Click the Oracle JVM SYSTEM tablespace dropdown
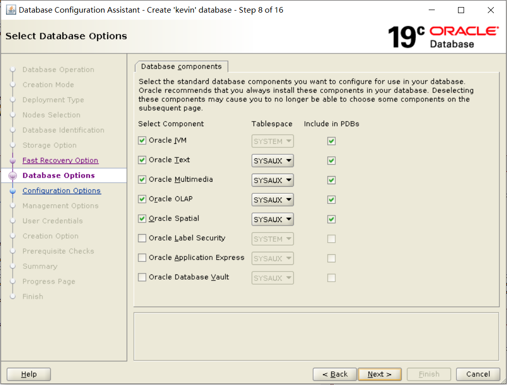The image size is (507, 385). click(273, 141)
